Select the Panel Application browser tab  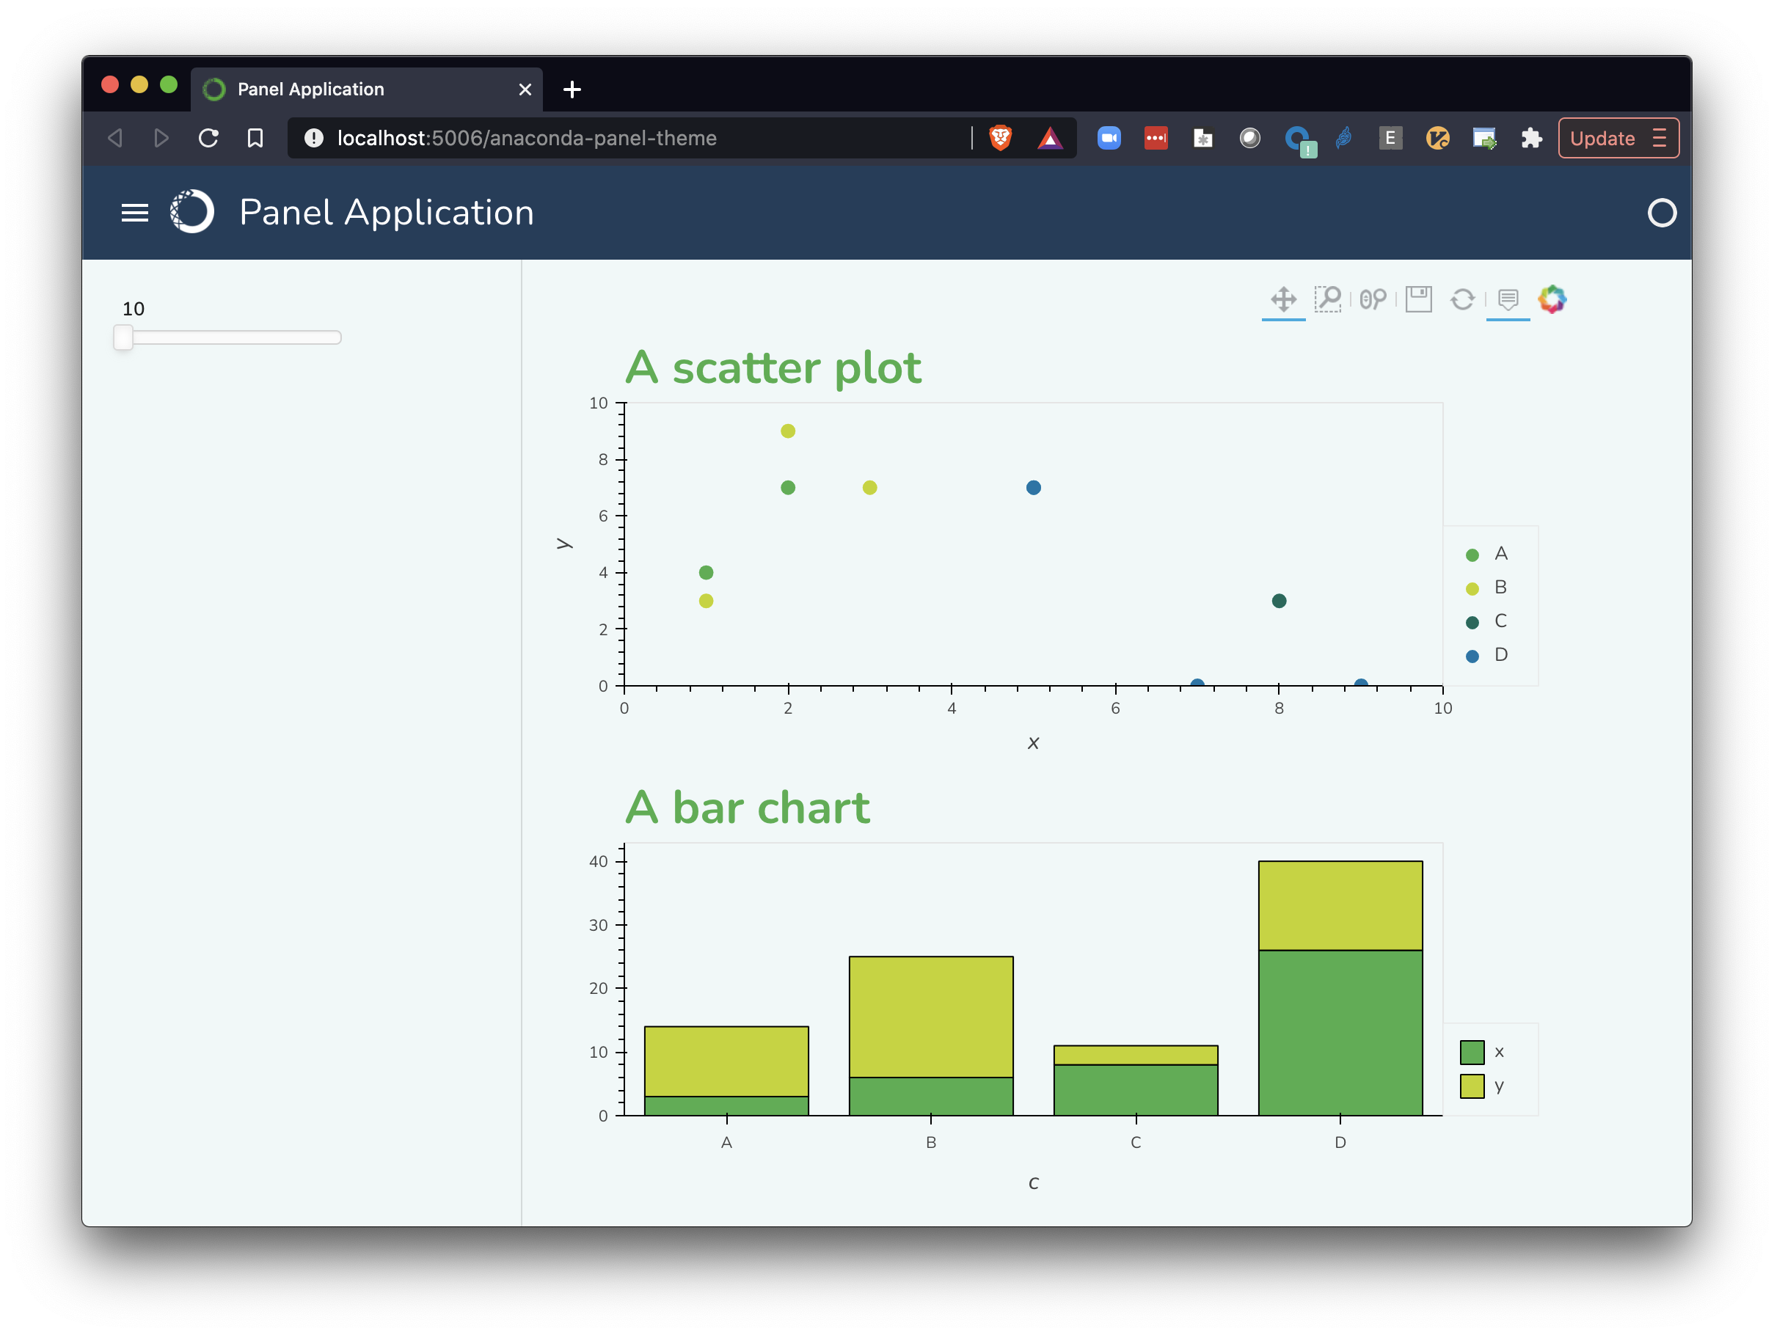coord(310,89)
